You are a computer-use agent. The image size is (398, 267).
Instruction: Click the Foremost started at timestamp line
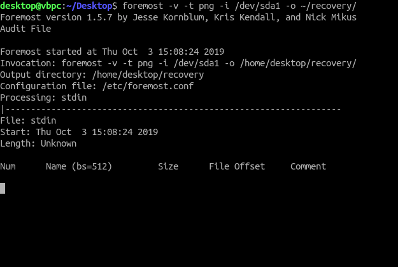(x=112, y=52)
